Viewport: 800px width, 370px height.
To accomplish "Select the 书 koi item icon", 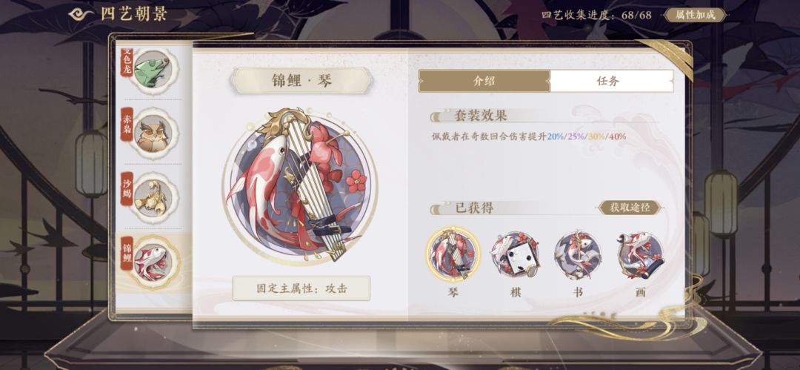I will coord(578,254).
